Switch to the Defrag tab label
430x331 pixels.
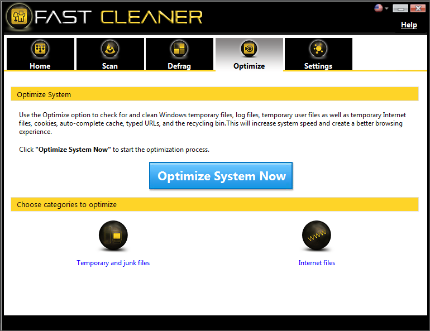[179, 66]
